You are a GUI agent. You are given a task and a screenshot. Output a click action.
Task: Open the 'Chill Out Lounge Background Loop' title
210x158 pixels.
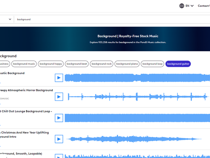point(26,111)
